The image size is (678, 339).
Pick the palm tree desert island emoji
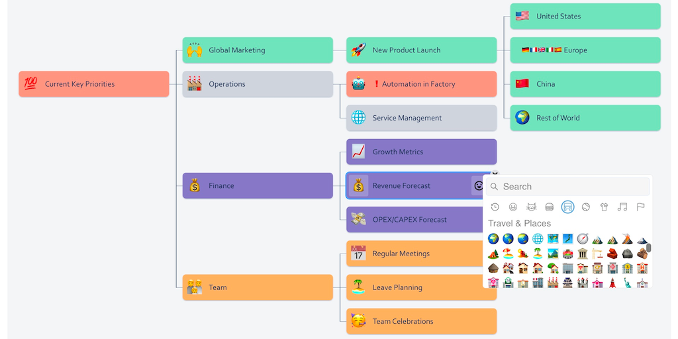538,254
